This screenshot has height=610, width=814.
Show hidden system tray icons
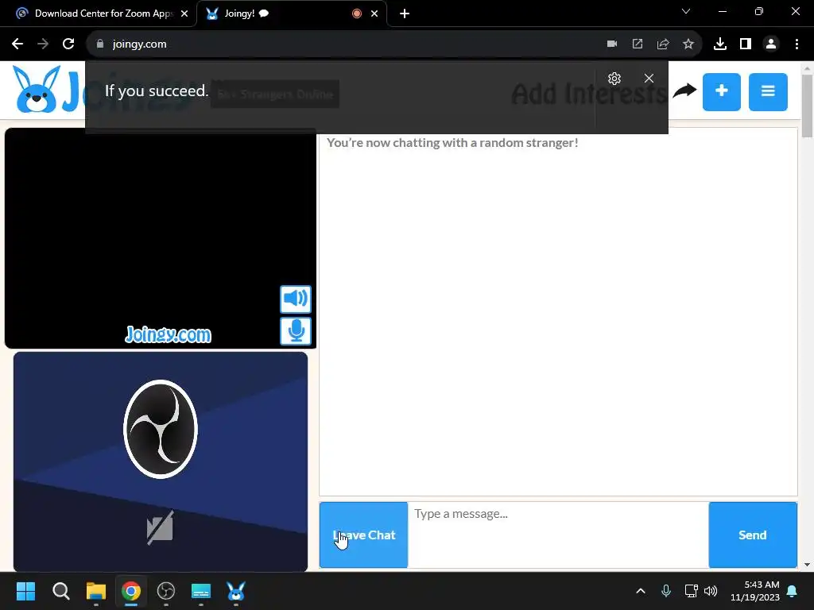coord(641,591)
